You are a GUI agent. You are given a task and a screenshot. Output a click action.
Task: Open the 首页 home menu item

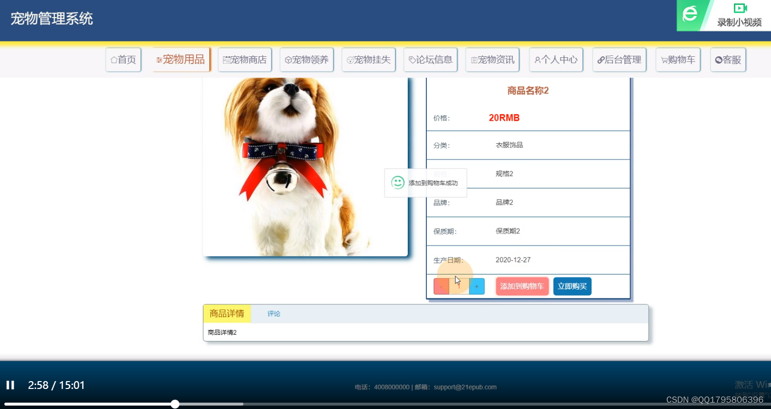123,60
